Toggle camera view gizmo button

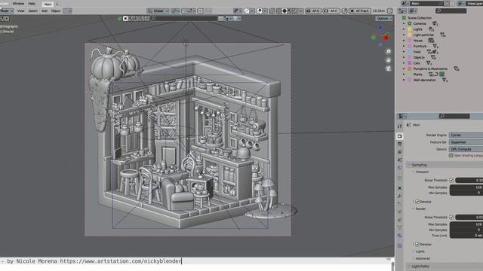(389, 69)
